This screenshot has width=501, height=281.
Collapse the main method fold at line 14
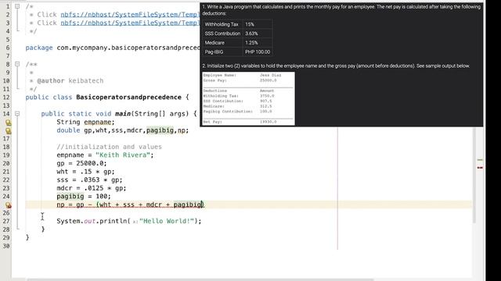point(17,114)
